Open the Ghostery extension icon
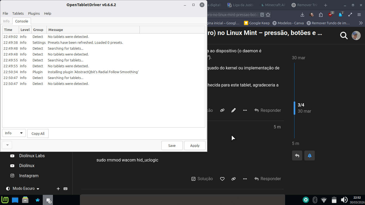This screenshot has width=365, height=205. pyautogui.click(x=340, y=15)
